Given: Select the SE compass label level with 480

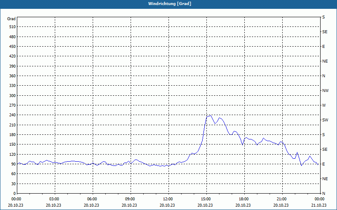Looking at the screenshot, I should click(325, 32).
